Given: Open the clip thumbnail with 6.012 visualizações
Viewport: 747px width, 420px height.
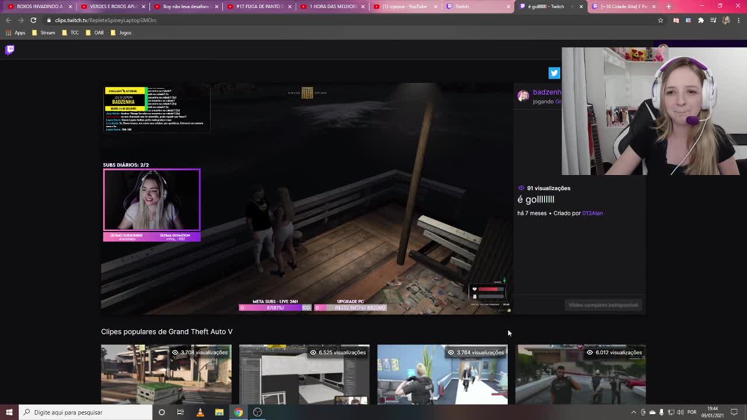Looking at the screenshot, I should tap(581, 374).
